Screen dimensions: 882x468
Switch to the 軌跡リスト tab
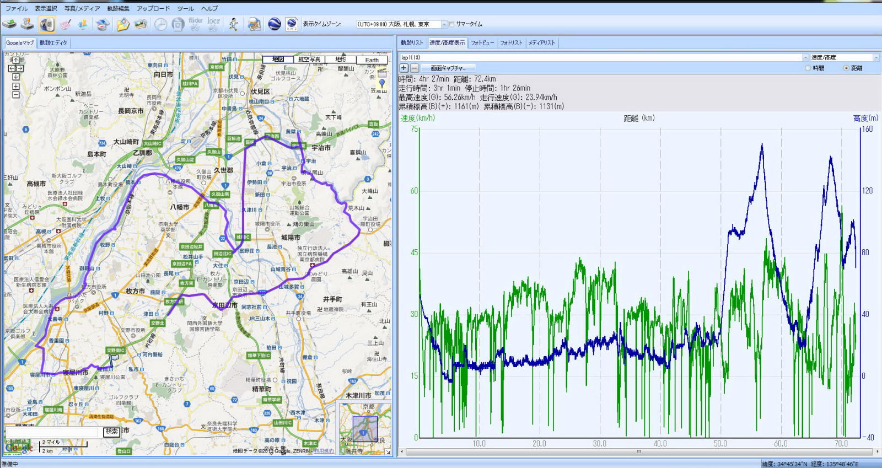coord(412,42)
